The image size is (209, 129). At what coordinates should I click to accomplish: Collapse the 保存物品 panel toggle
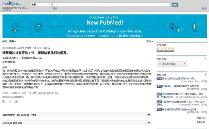pyautogui.click(x=205, y=58)
